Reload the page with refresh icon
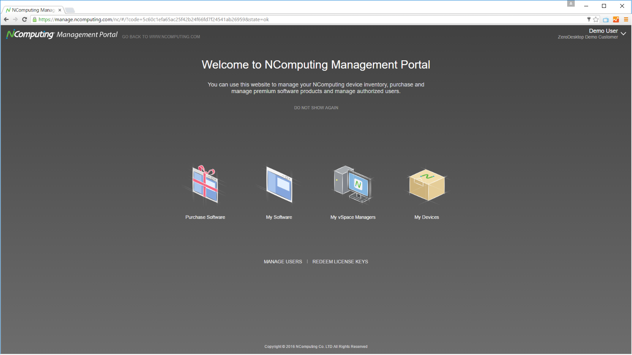The image size is (632, 355). click(24, 19)
